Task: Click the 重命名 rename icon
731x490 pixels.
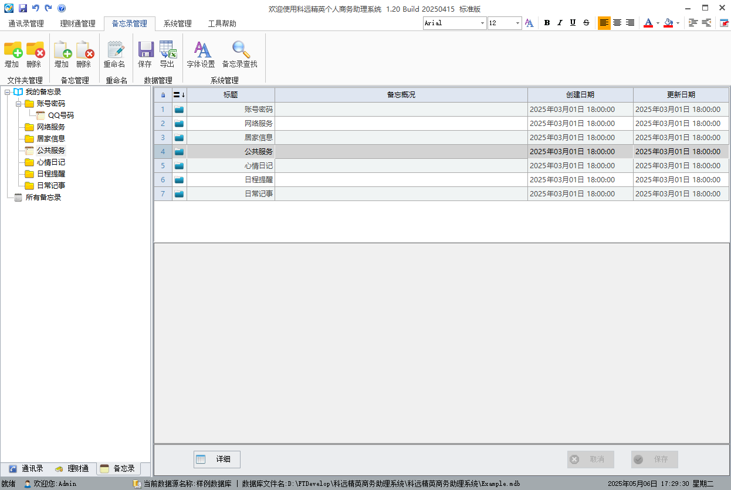Action: [114, 50]
